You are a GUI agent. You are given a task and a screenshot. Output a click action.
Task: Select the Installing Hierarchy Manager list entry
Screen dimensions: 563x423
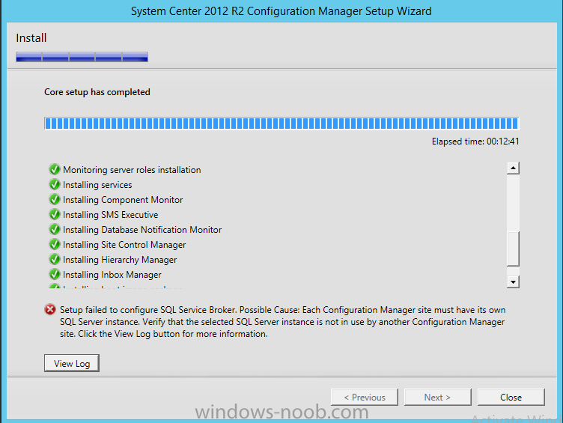120,260
